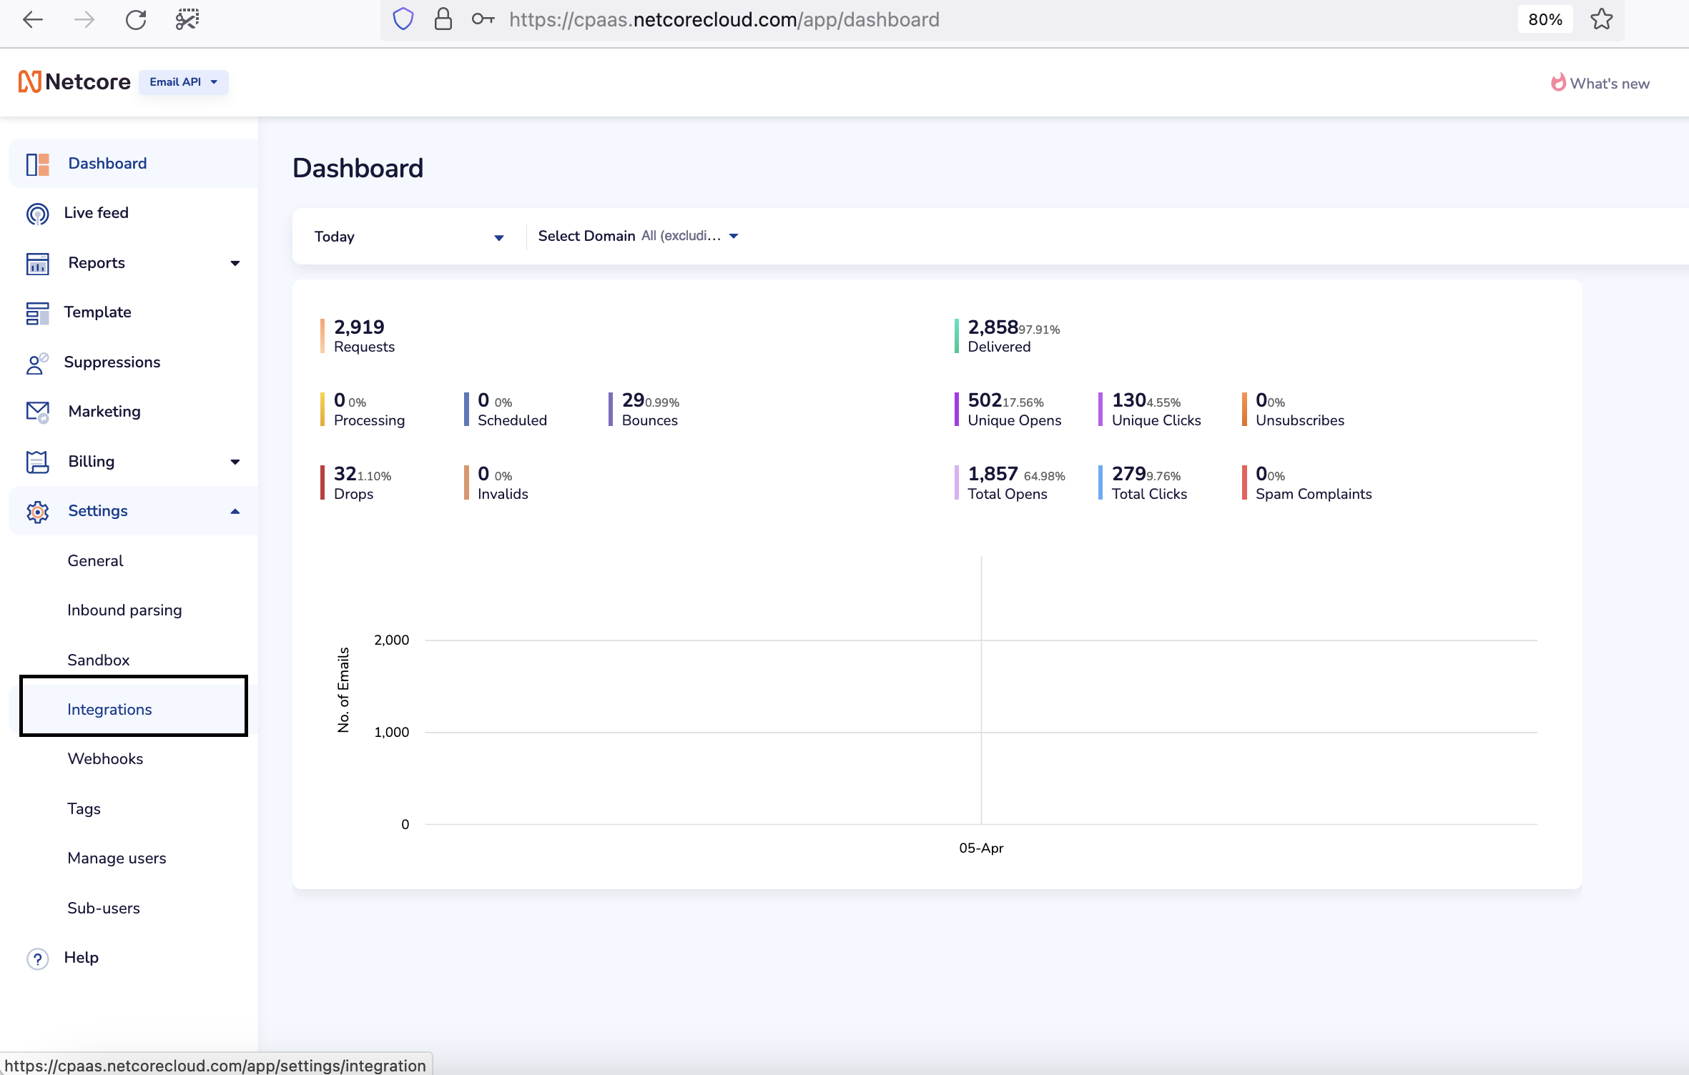Open the Today date range dropdown
The image size is (1689, 1075).
coord(408,237)
